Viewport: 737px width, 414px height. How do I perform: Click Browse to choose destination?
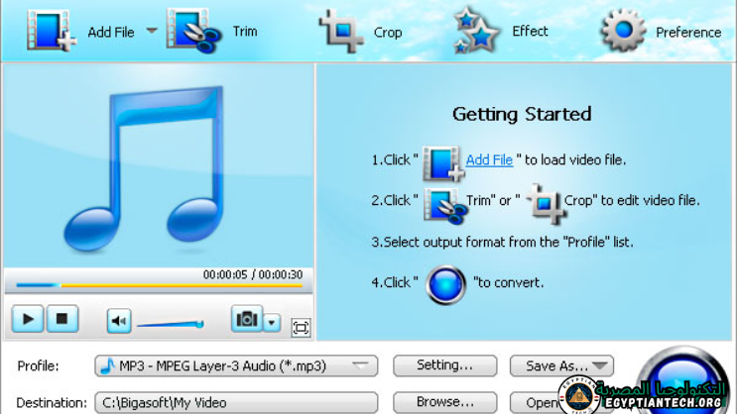[444, 402]
